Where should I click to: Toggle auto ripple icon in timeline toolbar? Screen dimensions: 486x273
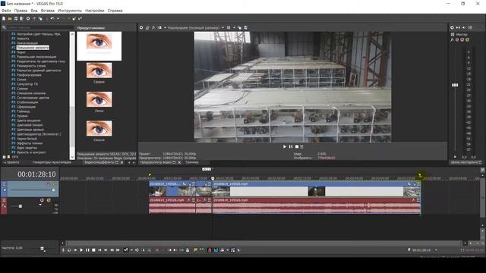pyautogui.click(x=222, y=250)
